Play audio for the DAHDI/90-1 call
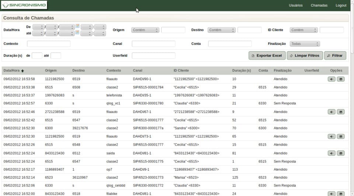The image size is (354, 196). click(332, 79)
